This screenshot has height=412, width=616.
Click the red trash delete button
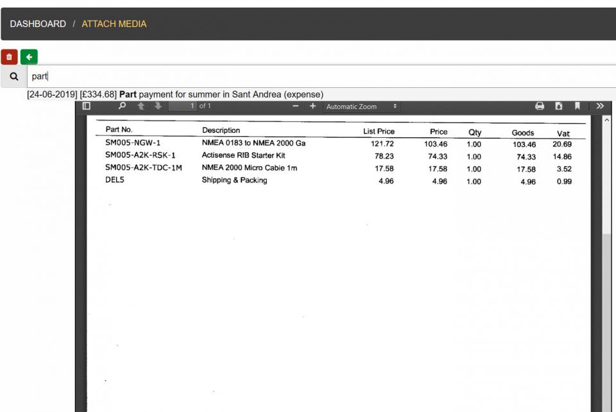pyautogui.click(x=9, y=57)
